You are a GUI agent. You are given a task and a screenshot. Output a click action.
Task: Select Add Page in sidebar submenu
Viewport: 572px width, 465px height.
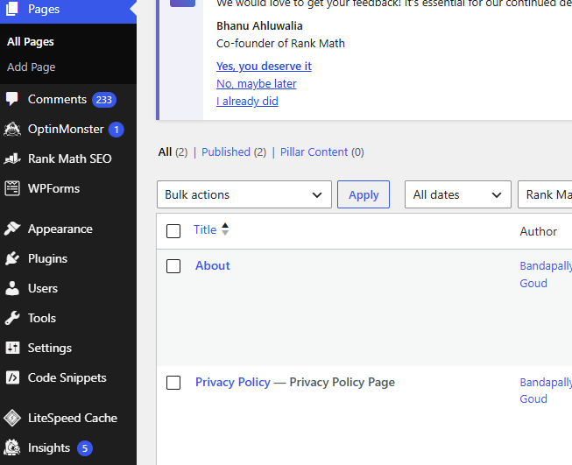[32, 67]
